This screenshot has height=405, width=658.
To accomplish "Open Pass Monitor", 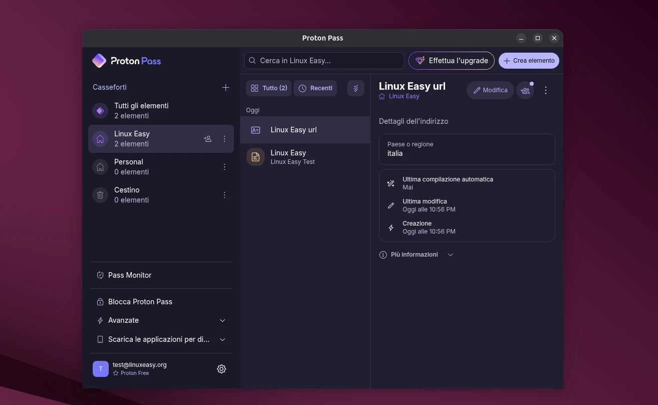I will [130, 275].
